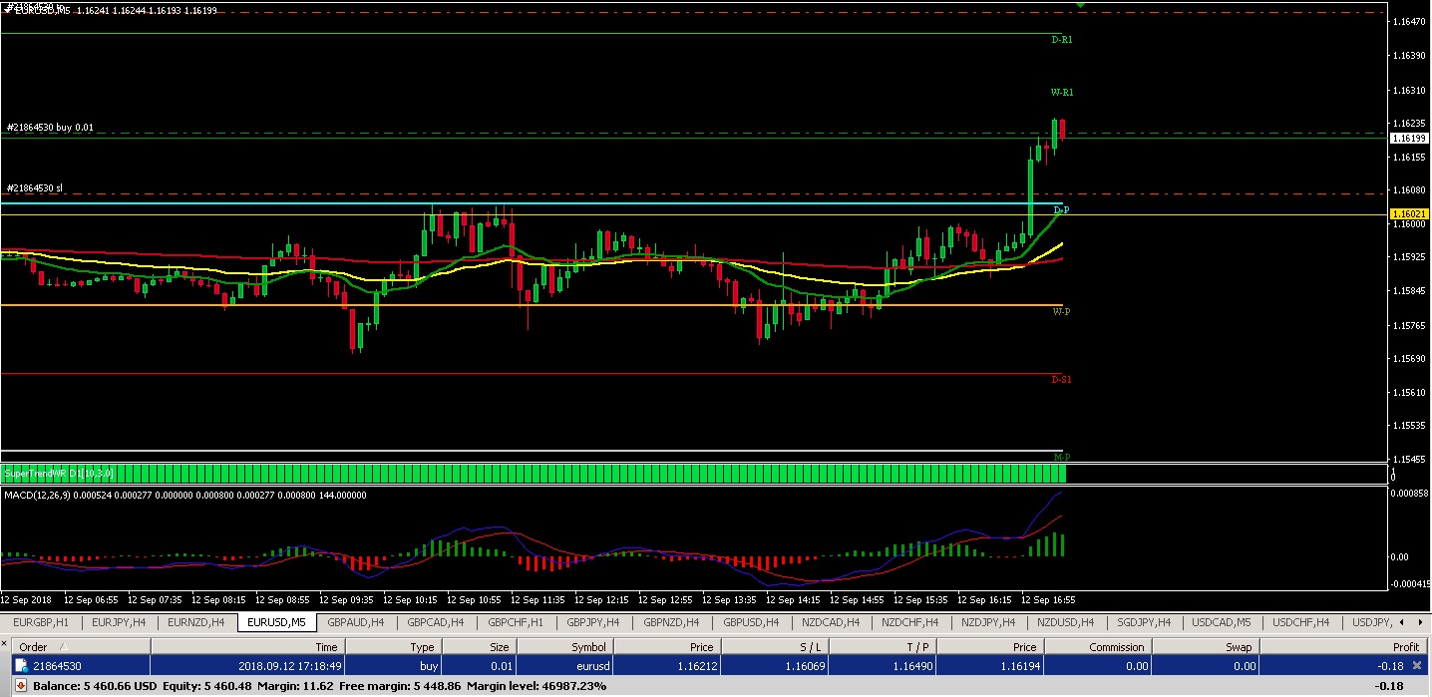The image size is (1432, 697).
Task: Click the Balance: 5 460.66 USD summary text
Action: pos(95,686)
